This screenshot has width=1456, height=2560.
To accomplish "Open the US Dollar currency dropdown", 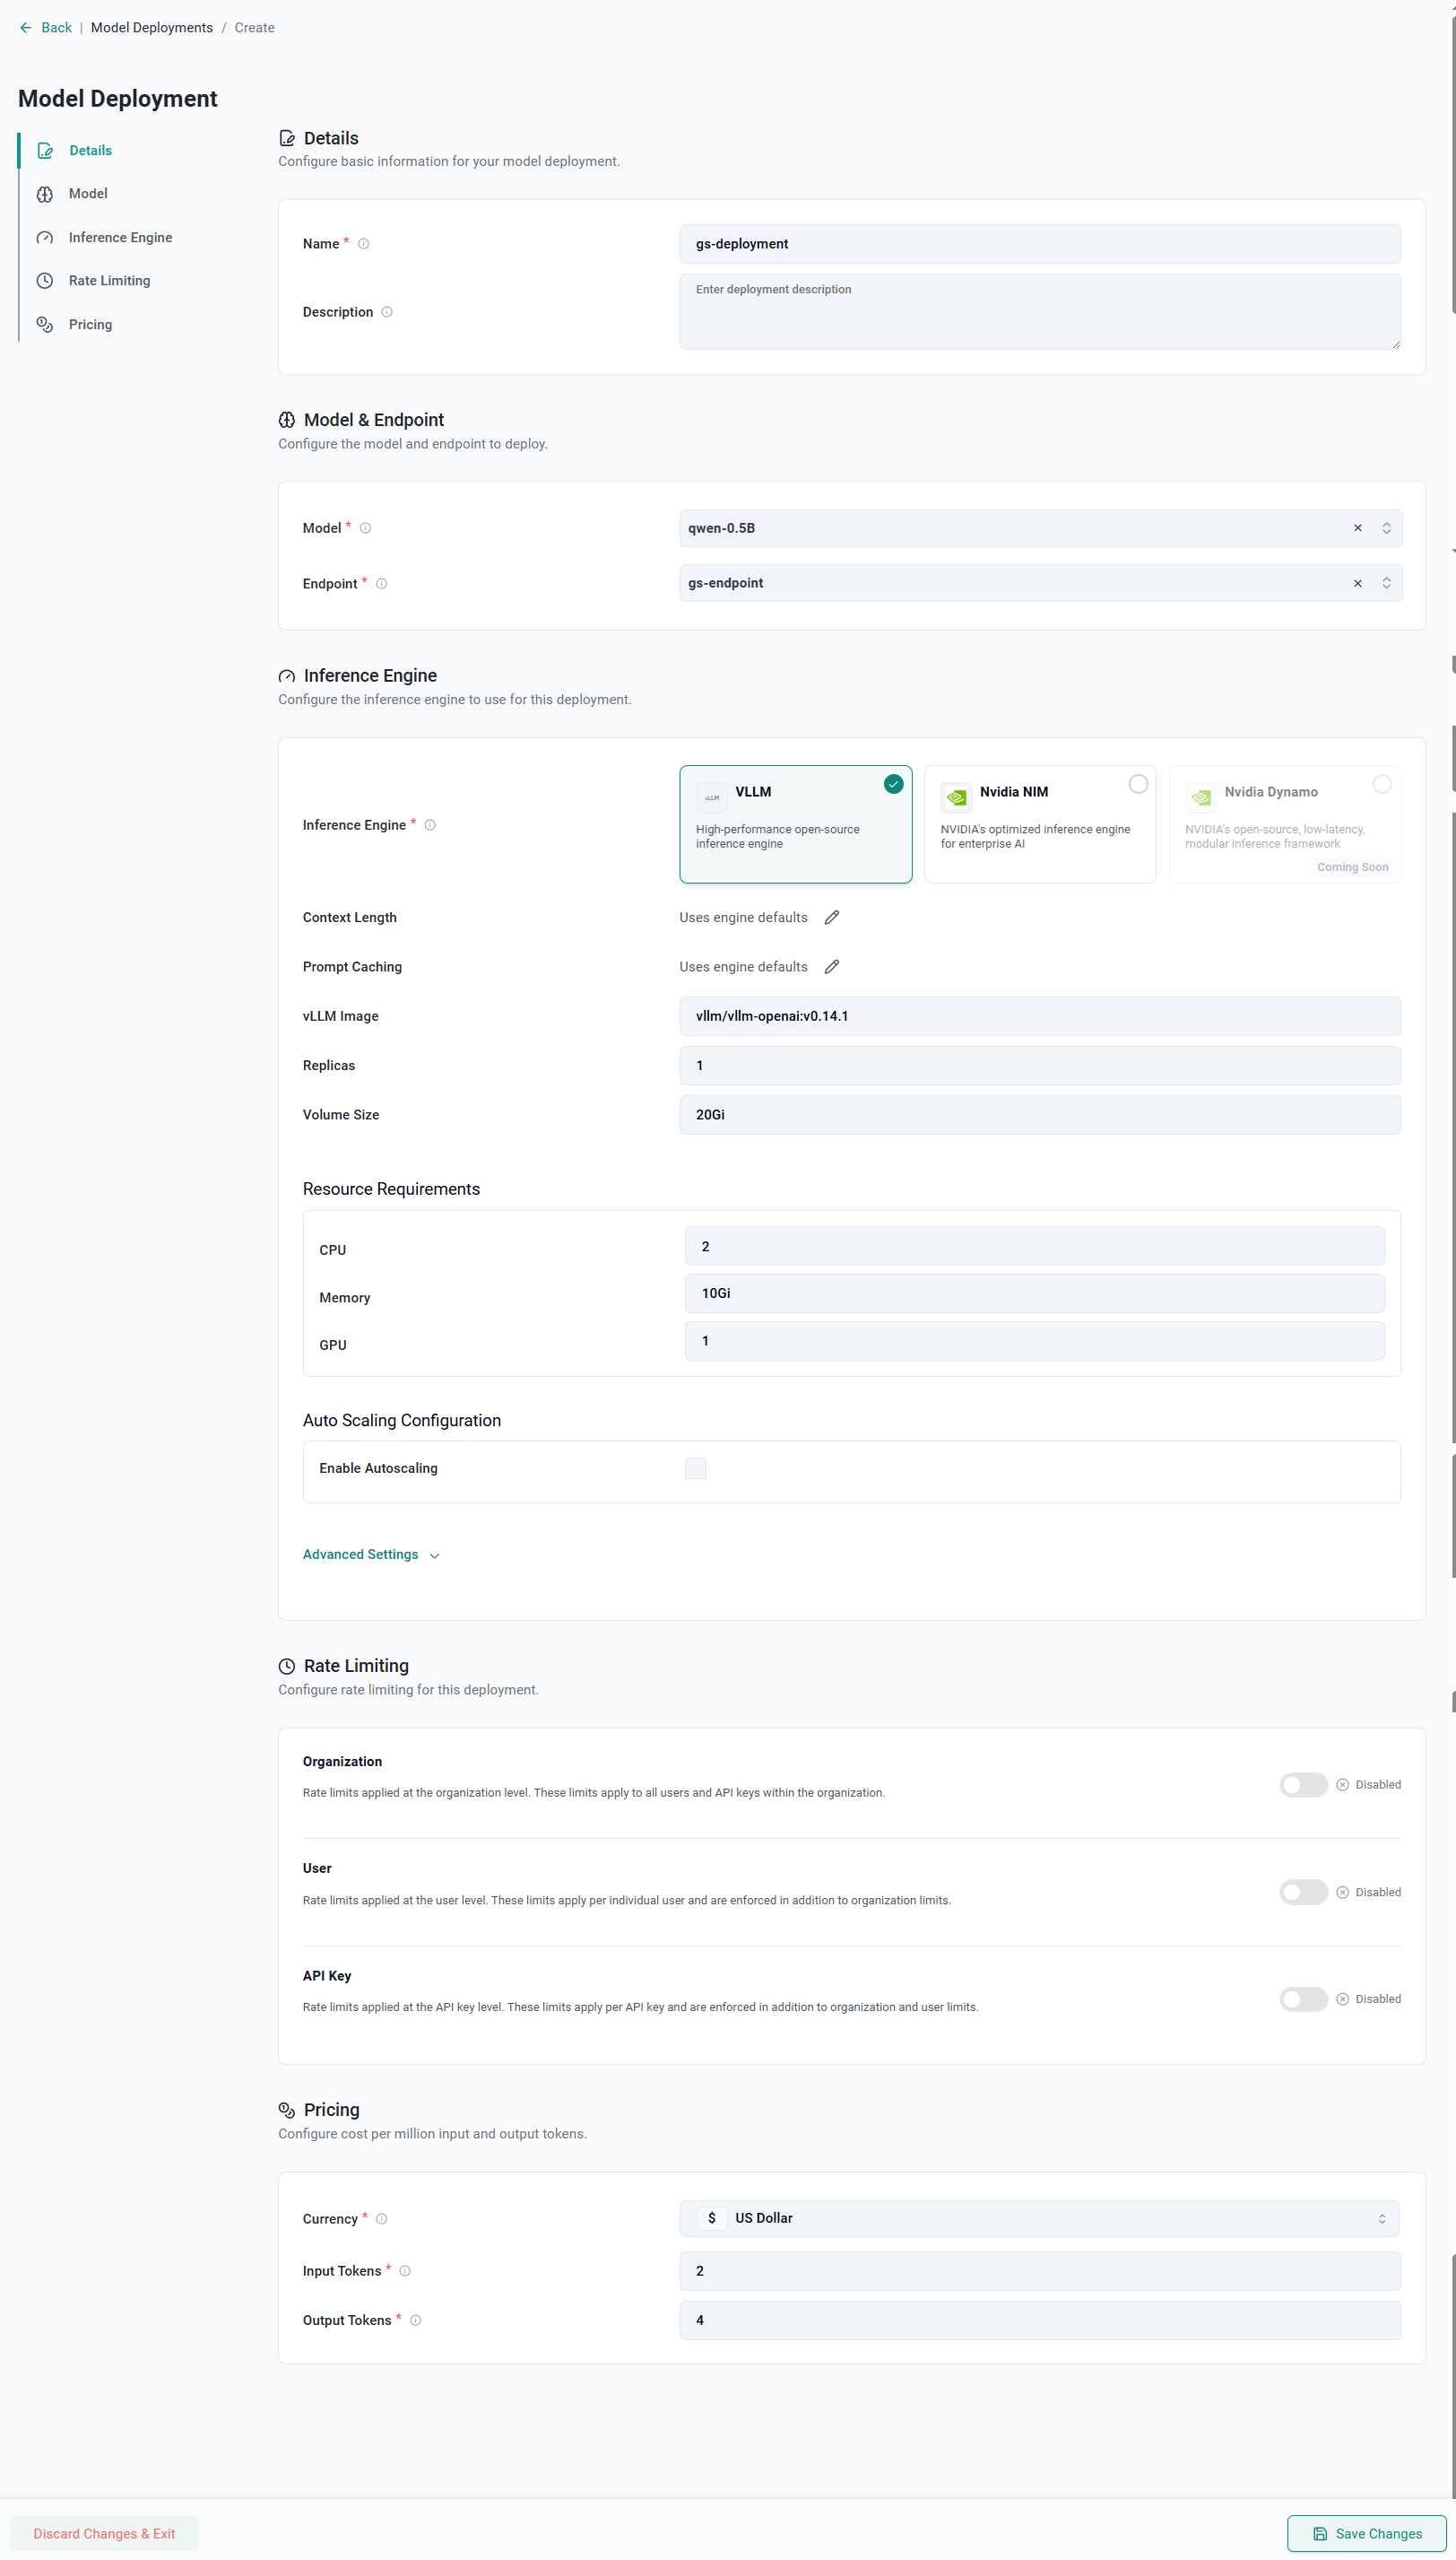I will [x=1038, y=2218].
